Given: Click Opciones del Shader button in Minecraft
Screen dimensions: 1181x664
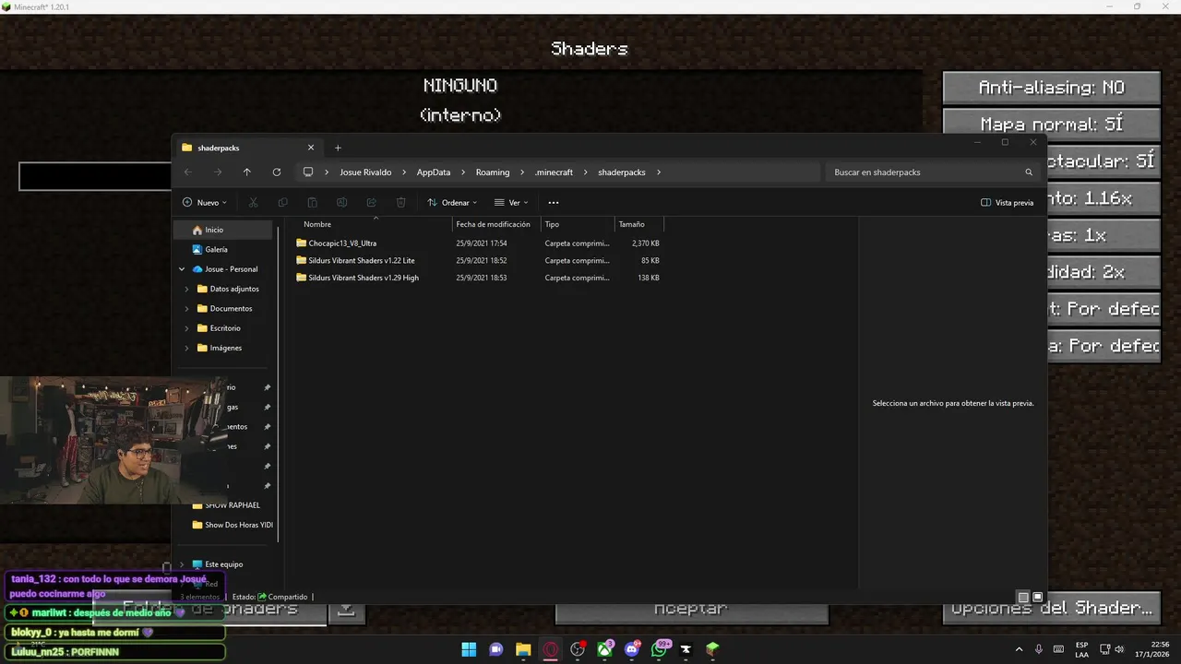Looking at the screenshot, I should [x=1051, y=609].
